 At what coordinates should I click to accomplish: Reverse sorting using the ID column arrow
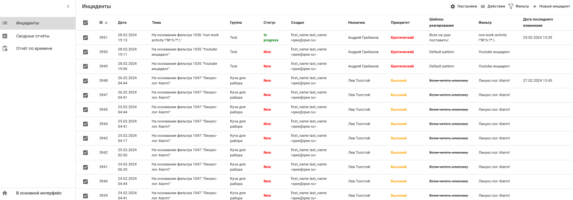click(x=106, y=23)
